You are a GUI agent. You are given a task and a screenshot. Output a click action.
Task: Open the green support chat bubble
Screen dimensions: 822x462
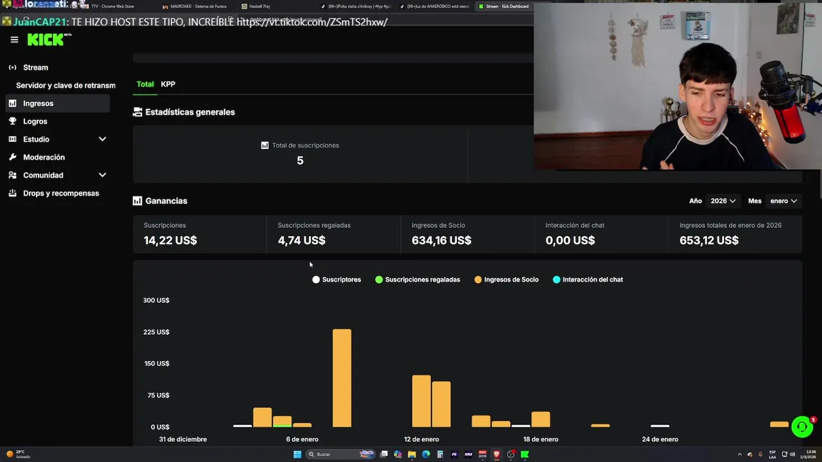802,427
